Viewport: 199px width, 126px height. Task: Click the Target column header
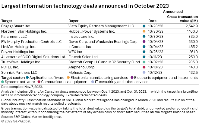[x=7, y=21]
